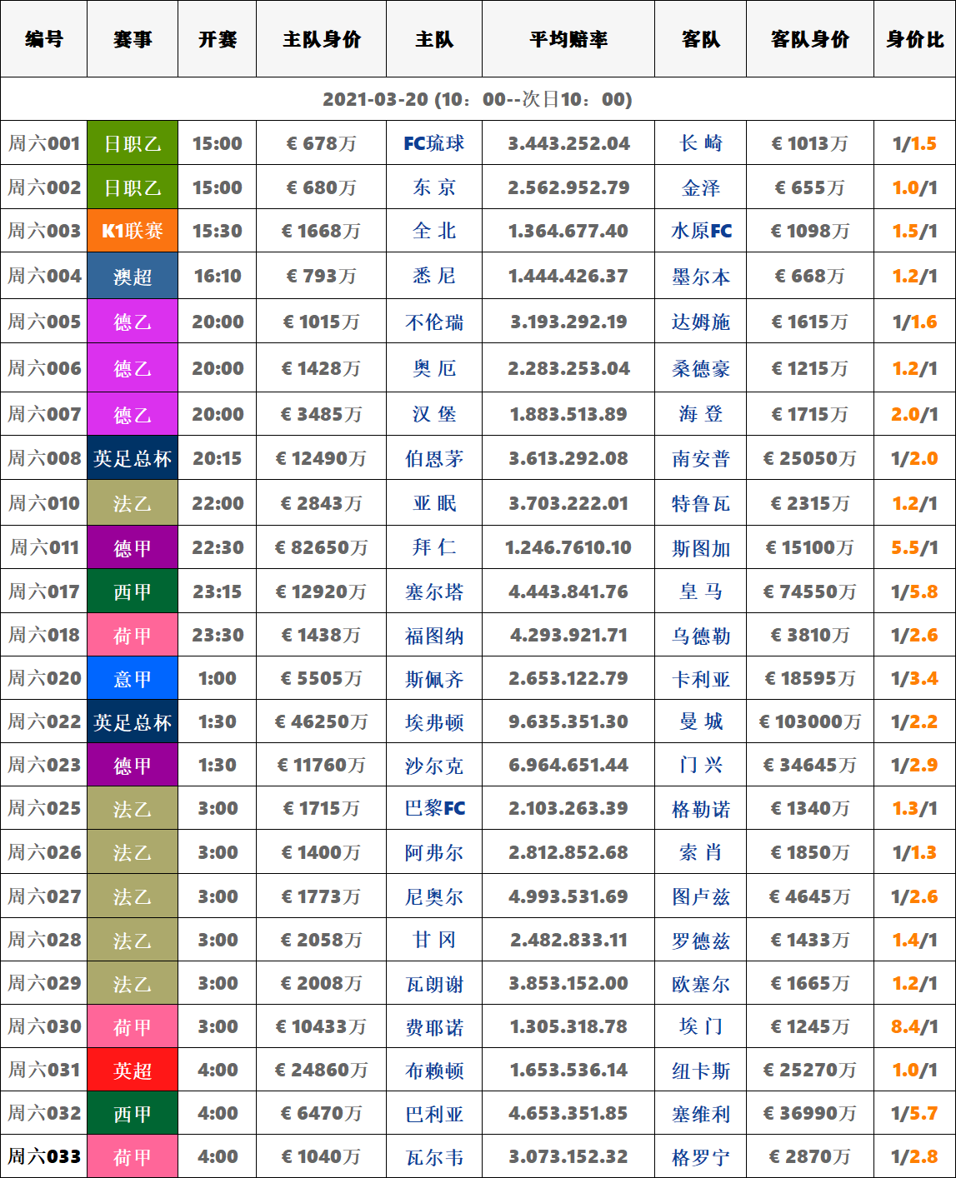The height and width of the screenshot is (1178, 956).
Task: Select the 周六033 match number cell
Action: [x=44, y=1156]
